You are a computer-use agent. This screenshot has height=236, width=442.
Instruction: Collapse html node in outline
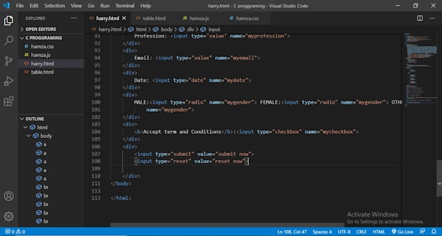(x=25, y=127)
